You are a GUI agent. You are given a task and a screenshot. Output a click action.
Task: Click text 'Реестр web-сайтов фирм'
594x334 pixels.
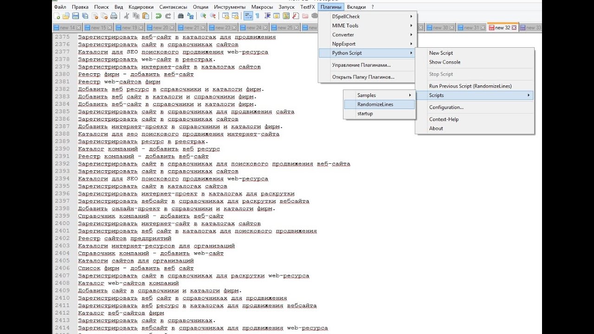(119, 82)
